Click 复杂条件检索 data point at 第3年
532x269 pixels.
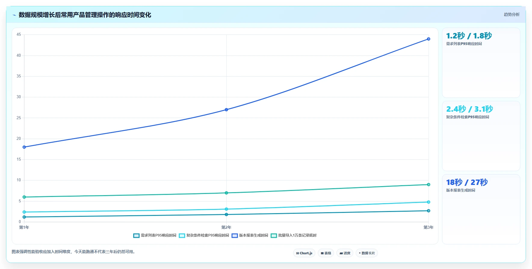pyautogui.click(x=428, y=202)
